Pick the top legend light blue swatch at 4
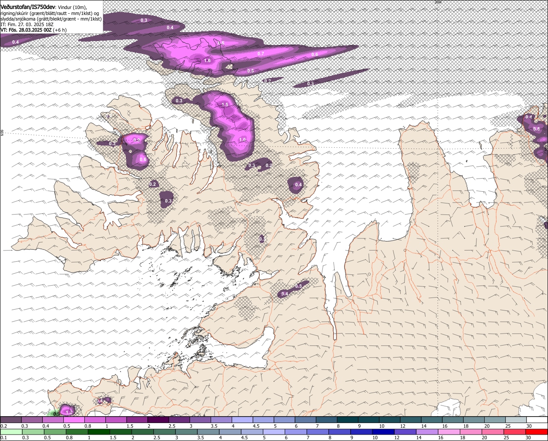The height and width of the screenshot is (441, 548). coord(242,420)
